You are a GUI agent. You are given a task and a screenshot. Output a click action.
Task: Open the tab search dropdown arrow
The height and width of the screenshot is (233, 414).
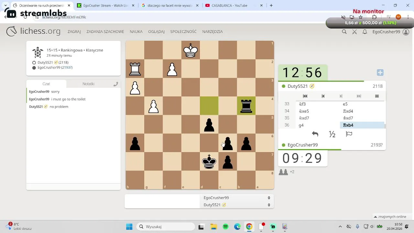pos(5,6)
